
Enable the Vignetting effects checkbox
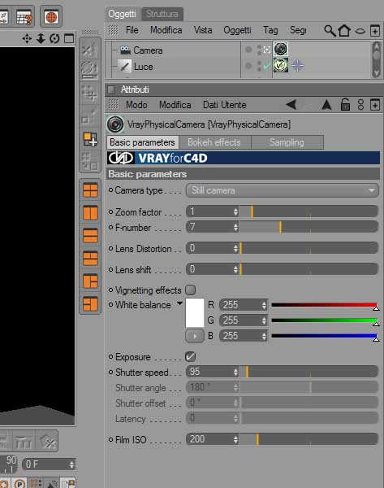point(191,290)
